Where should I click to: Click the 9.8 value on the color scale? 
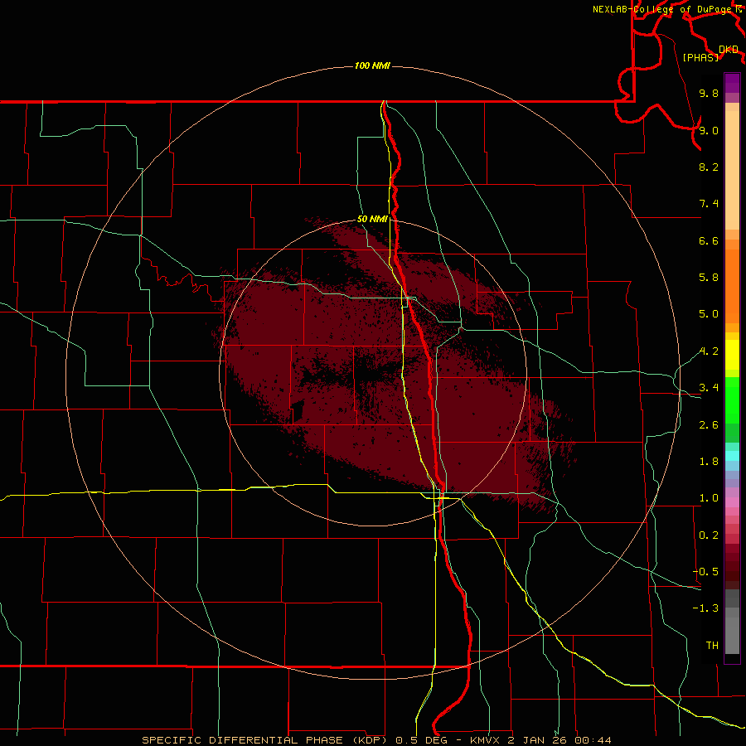coord(709,93)
